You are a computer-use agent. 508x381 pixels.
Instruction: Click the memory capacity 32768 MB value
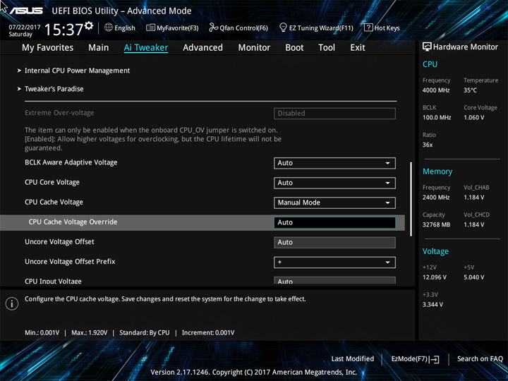(436, 224)
